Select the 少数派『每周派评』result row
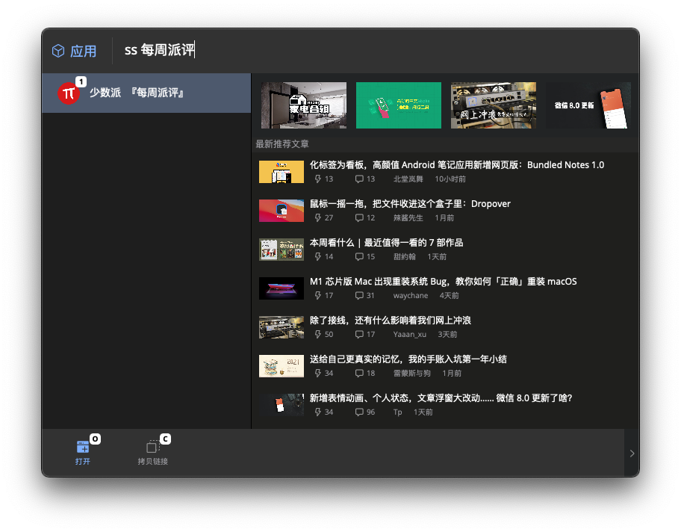The height and width of the screenshot is (532, 681). pyautogui.click(x=146, y=93)
